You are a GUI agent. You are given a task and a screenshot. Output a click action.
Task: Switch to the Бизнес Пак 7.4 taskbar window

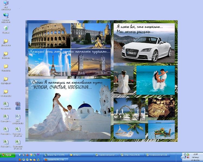(56, 155)
